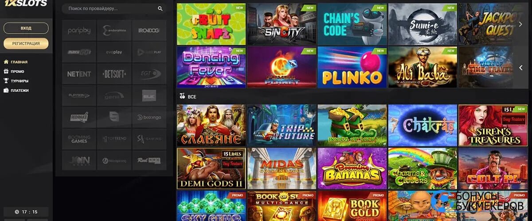
Task: Select the Iron Dog provider logo
Action: tap(149, 30)
